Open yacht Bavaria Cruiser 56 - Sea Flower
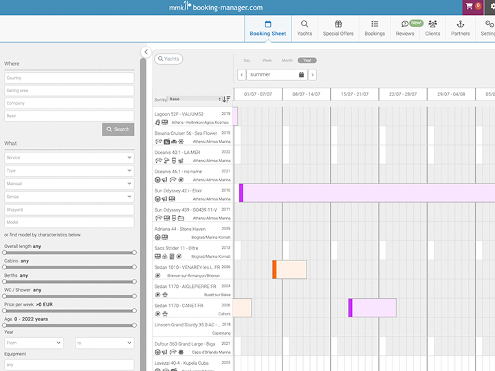 186,133
